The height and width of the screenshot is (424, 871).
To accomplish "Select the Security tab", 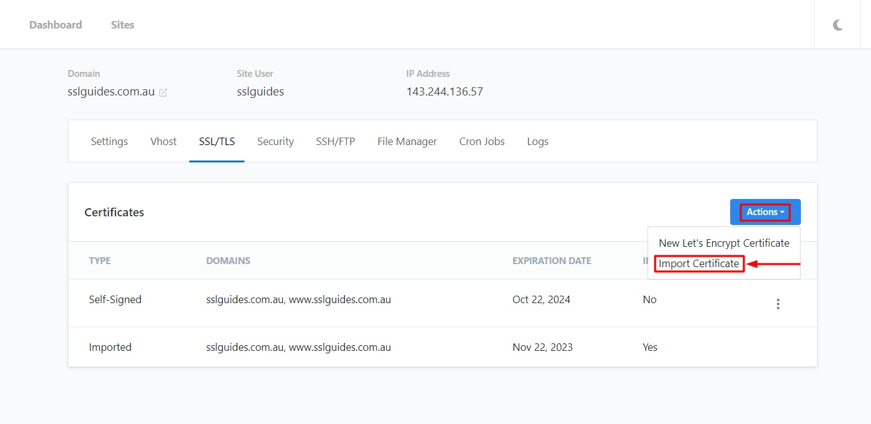I will pyautogui.click(x=275, y=141).
